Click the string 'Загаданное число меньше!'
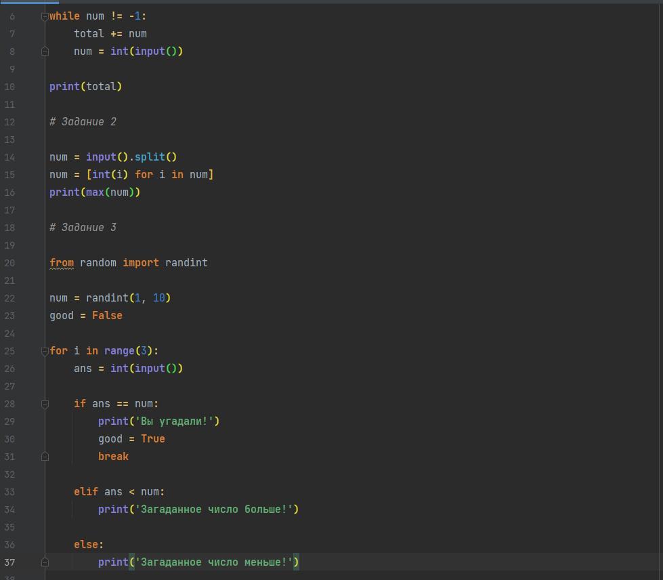 pos(213,562)
